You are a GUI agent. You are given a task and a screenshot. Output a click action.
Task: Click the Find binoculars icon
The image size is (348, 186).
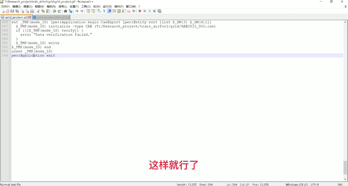click(x=65, y=11)
